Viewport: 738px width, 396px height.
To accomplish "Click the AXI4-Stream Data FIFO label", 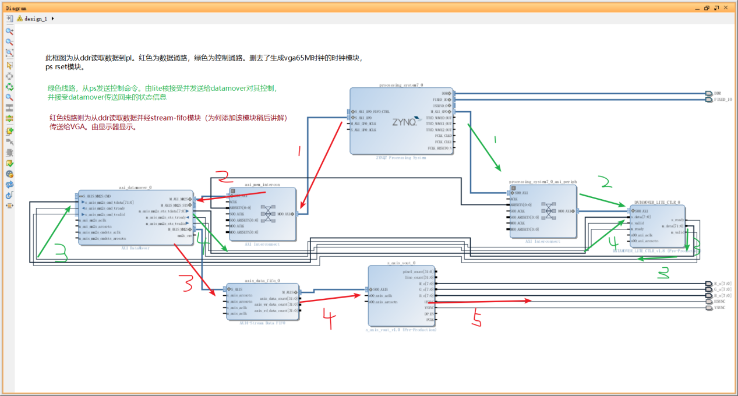I will tap(263, 323).
